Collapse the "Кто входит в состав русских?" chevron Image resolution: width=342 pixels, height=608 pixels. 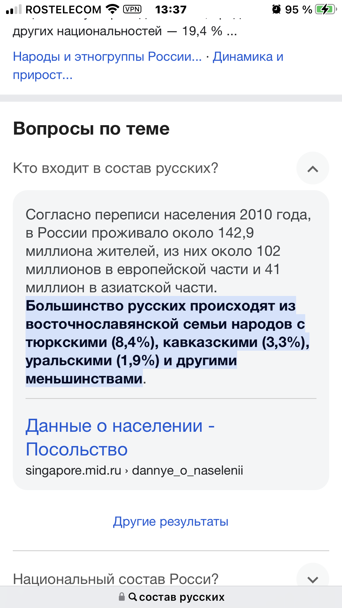(313, 168)
